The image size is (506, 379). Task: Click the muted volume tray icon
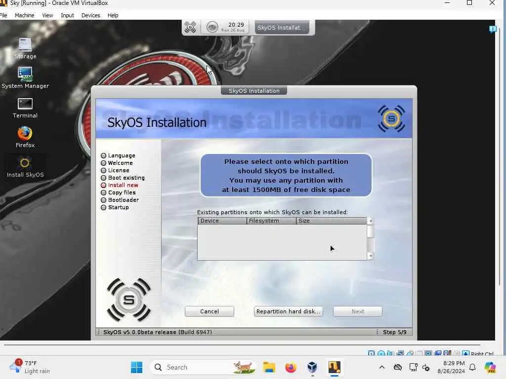pos(426,367)
